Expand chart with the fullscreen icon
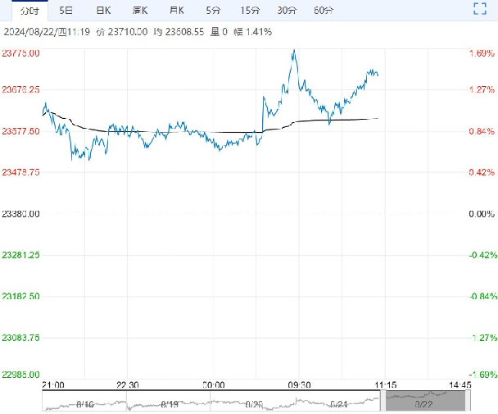 [480, 10]
